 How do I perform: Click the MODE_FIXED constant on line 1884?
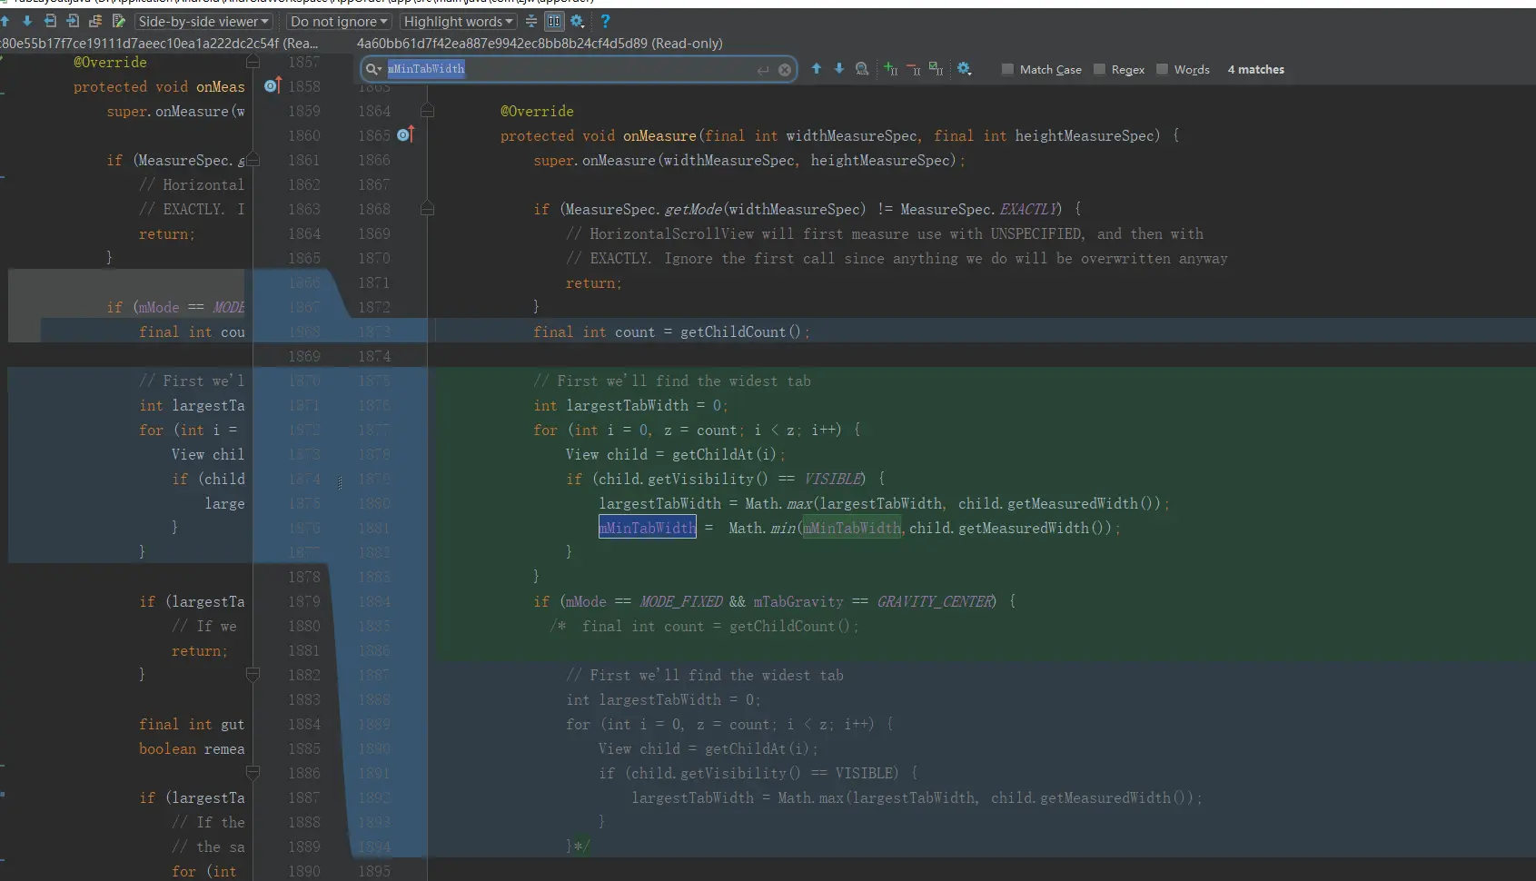coord(681,601)
